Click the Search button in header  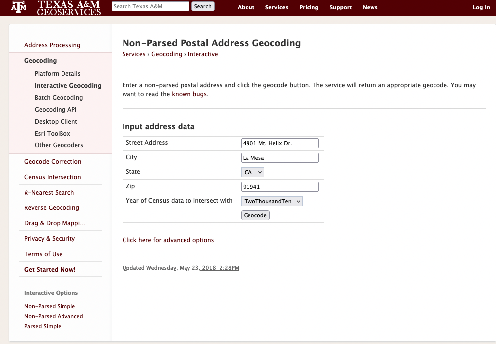(x=203, y=6)
